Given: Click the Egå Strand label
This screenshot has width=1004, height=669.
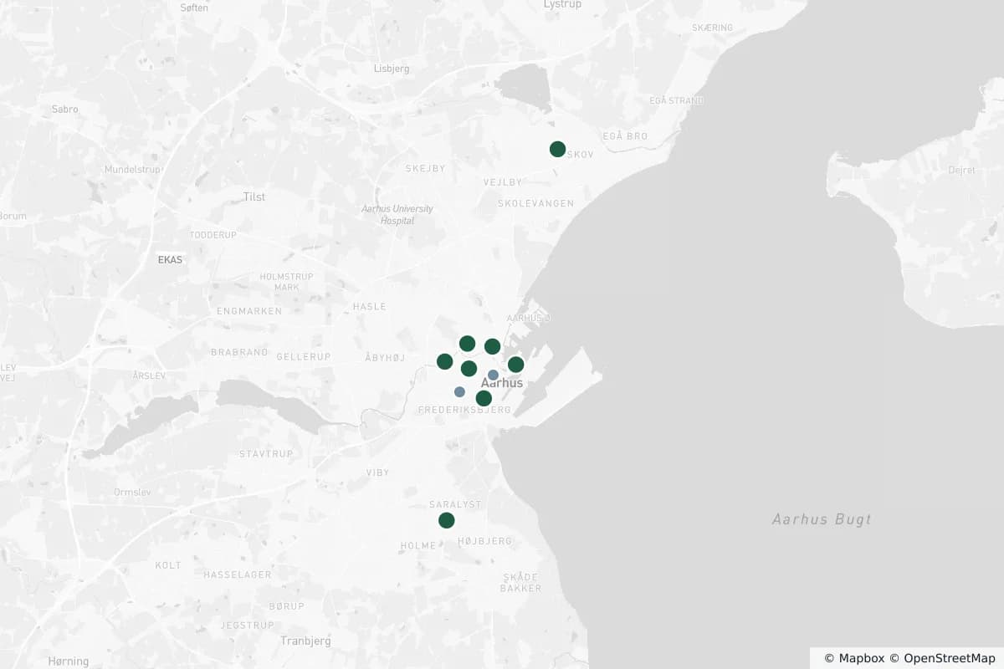Looking at the screenshot, I should pyautogui.click(x=676, y=100).
